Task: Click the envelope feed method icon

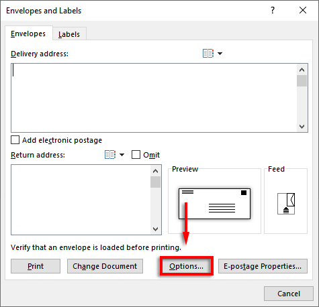Action: [x=286, y=204]
